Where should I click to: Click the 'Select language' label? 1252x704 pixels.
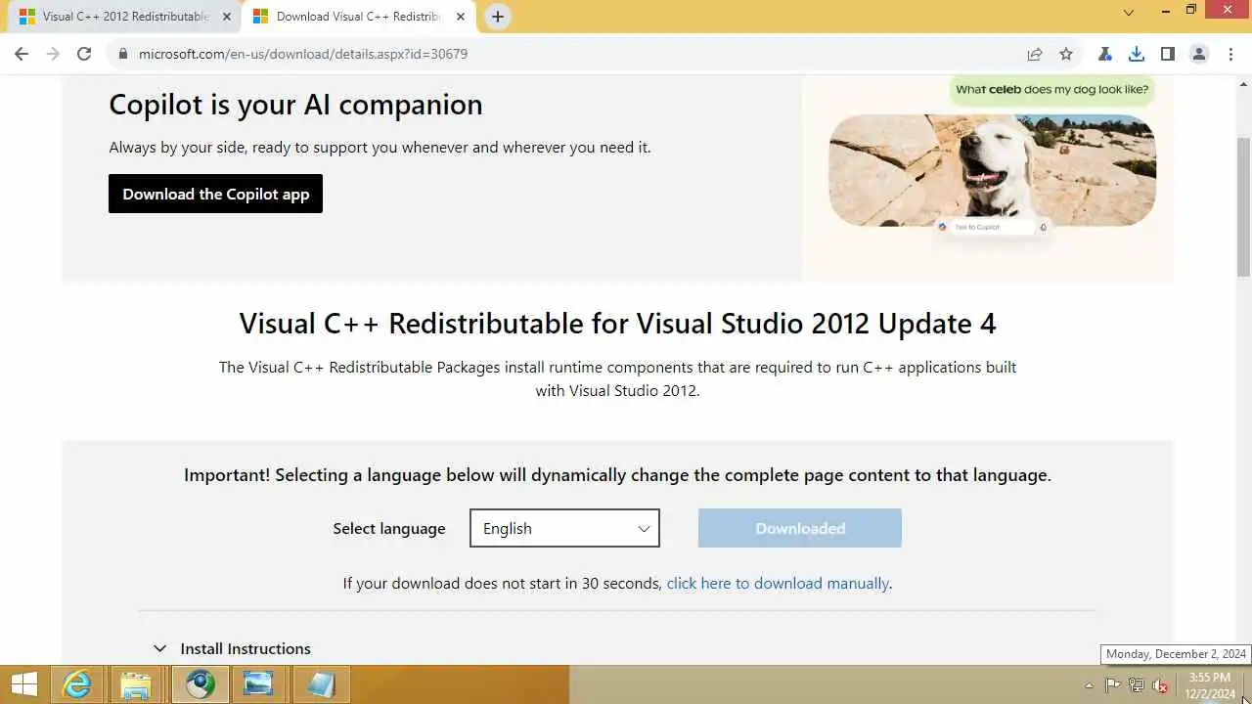click(x=389, y=528)
